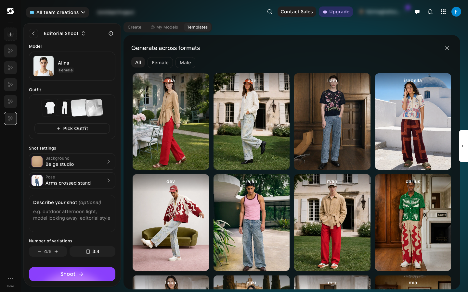Choose the darius template image
Screen dimensions: 468x292
pos(413,223)
